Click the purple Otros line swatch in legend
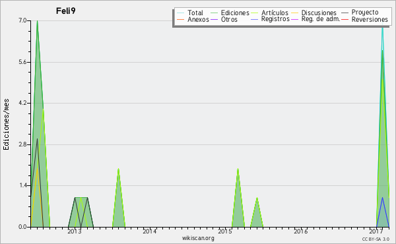 214,19
